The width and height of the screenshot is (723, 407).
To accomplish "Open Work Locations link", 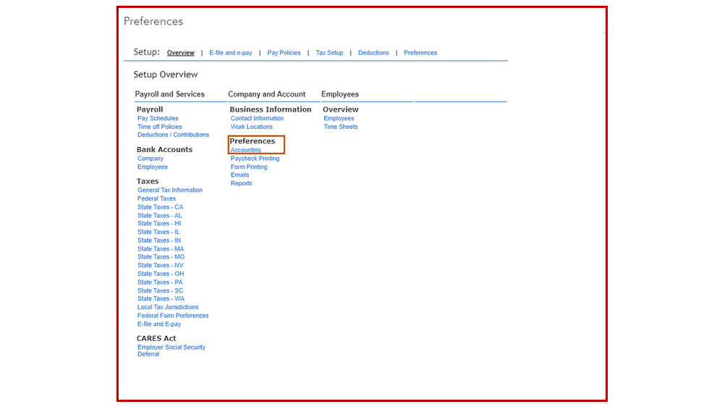I will pyautogui.click(x=251, y=127).
